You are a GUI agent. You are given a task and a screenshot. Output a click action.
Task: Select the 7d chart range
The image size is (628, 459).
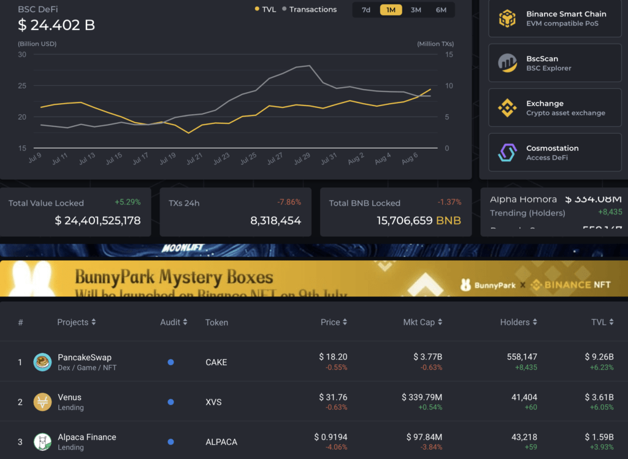point(366,10)
